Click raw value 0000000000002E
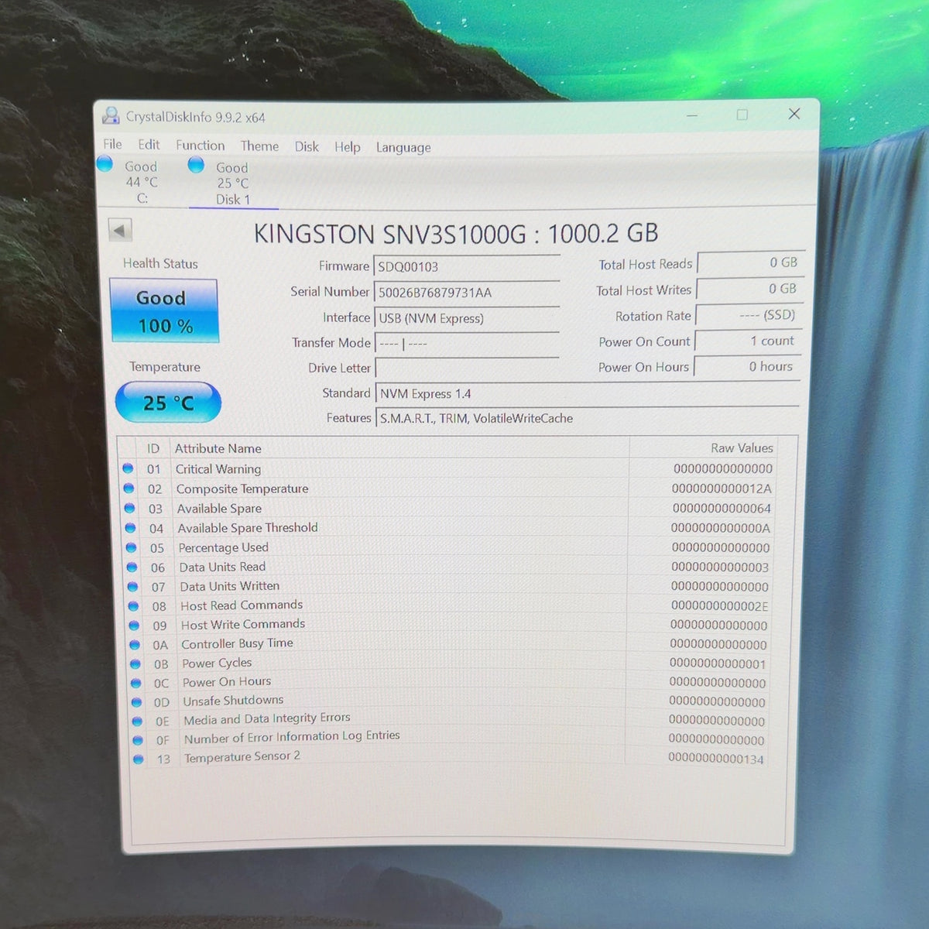 tap(719, 605)
